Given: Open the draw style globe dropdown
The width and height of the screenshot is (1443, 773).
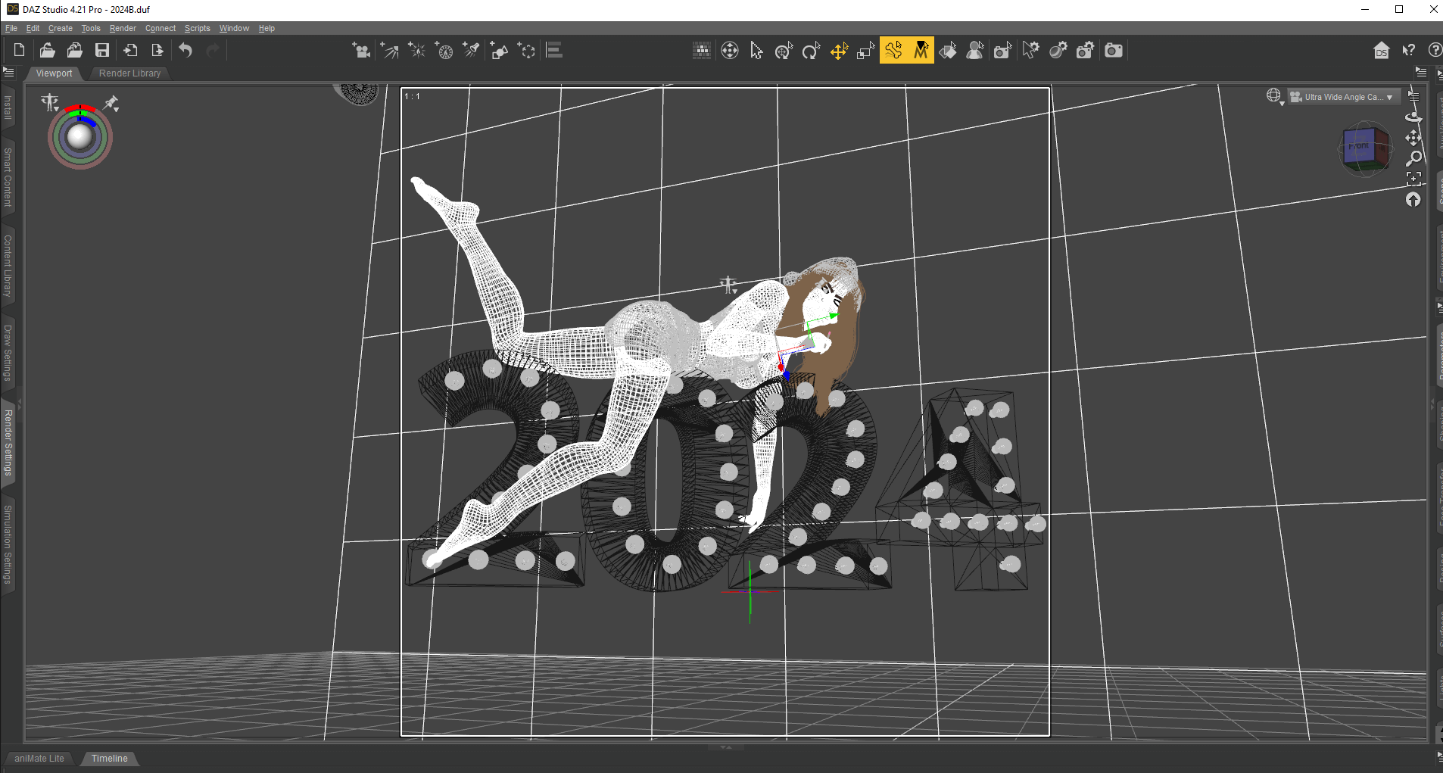Looking at the screenshot, I should (1275, 96).
